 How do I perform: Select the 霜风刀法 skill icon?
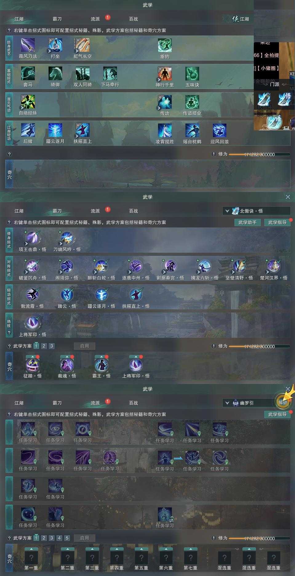[x=28, y=45]
